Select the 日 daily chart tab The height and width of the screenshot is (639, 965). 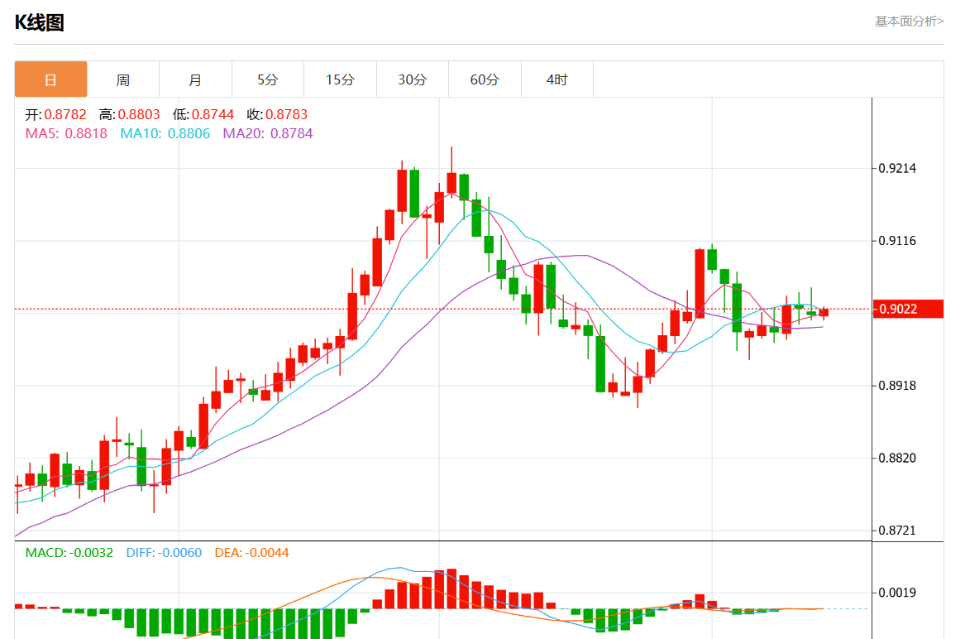click(x=50, y=79)
